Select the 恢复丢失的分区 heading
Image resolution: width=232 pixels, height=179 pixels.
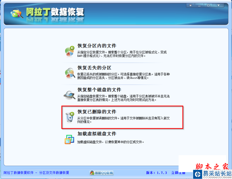pyautogui.click(x=94, y=68)
